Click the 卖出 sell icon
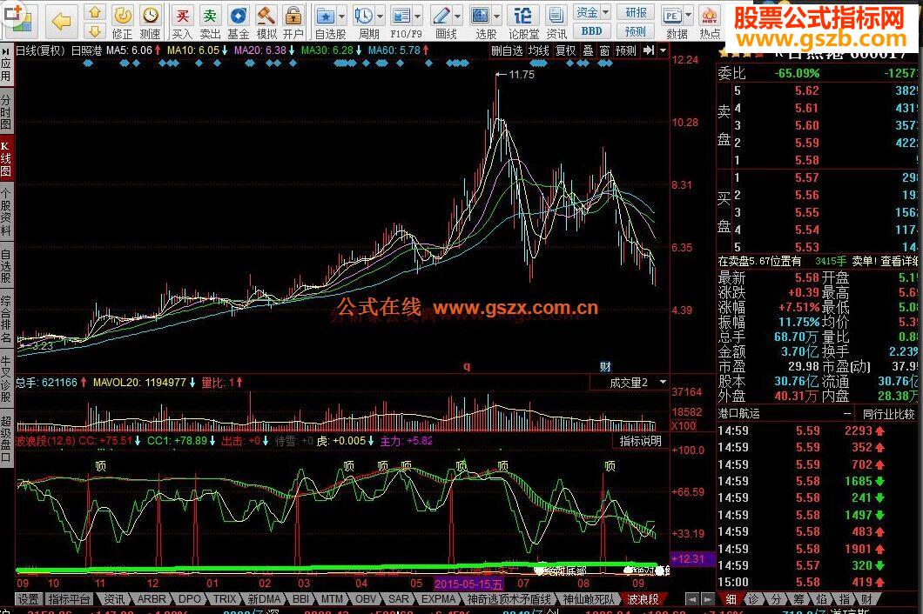This screenshot has width=923, height=614. [x=210, y=21]
